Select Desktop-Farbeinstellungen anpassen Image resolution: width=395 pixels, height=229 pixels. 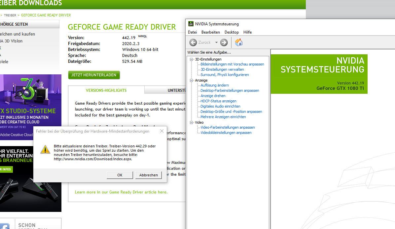tap(230, 91)
